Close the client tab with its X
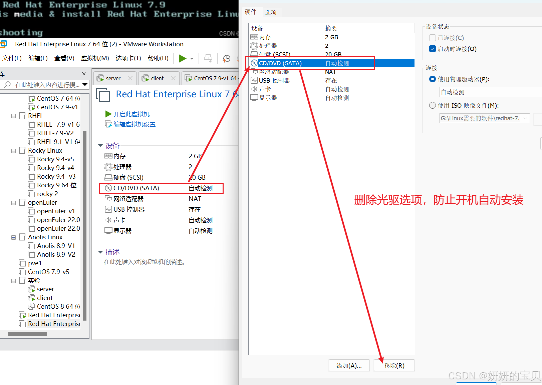 [x=173, y=78]
